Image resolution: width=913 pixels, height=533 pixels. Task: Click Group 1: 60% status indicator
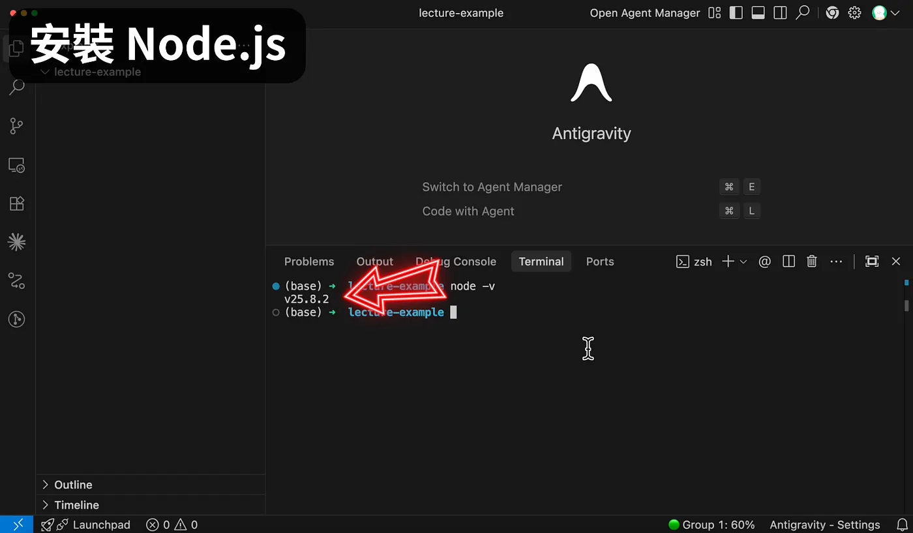[x=712, y=525]
